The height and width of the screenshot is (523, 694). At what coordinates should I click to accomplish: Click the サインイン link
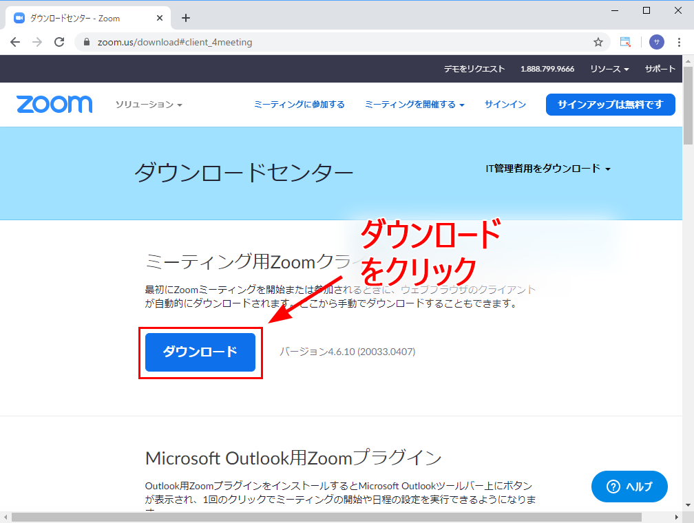click(505, 105)
